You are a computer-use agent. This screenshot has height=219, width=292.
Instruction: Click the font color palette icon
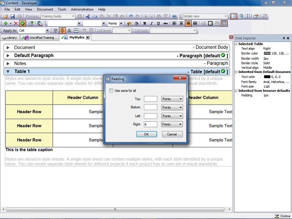pyautogui.click(x=129, y=23)
